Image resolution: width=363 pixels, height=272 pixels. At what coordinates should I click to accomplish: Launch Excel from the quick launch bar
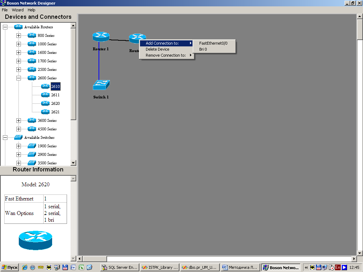pos(81,267)
